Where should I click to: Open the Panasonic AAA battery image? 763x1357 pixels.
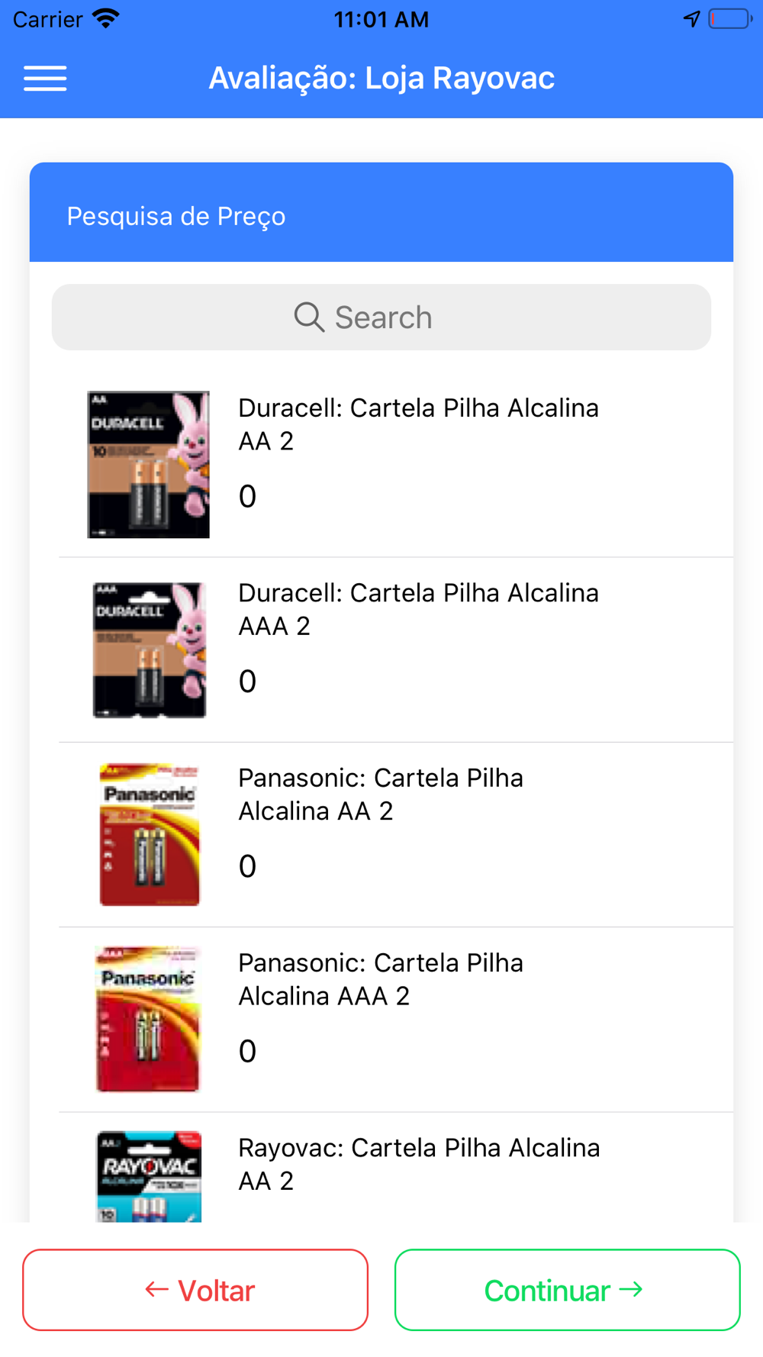pyautogui.click(x=148, y=1019)
